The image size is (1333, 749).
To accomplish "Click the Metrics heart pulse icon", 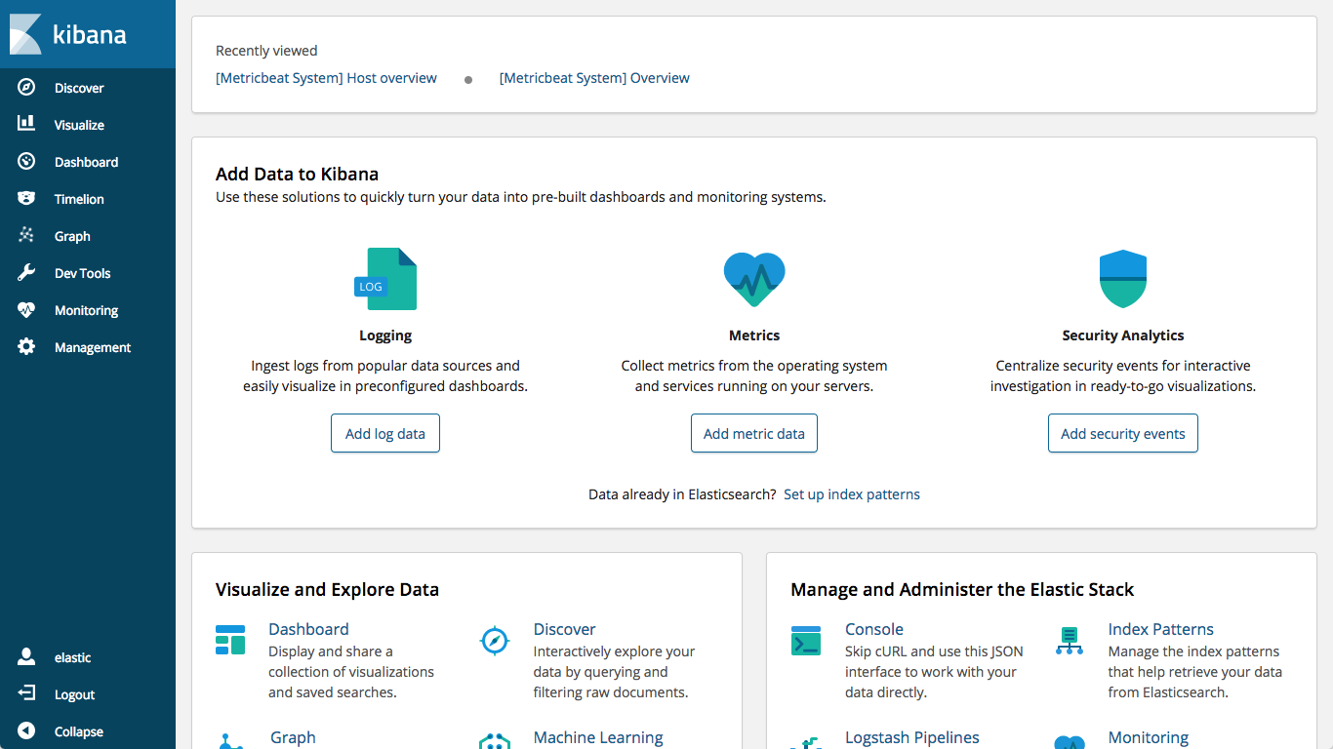I will coord(754,280).
